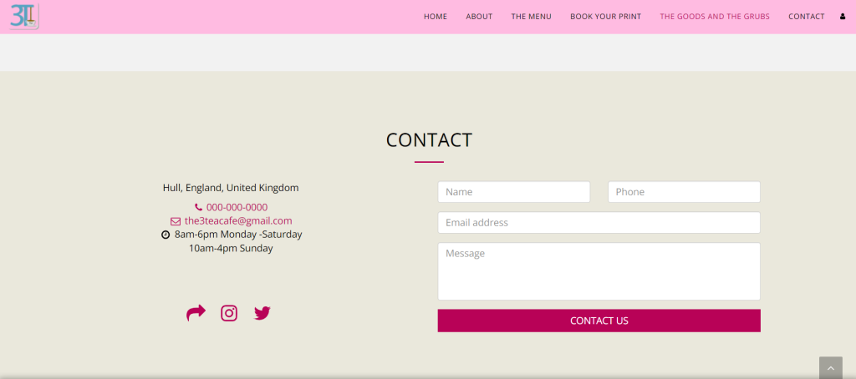The height and width of the screenshot is (379, 856).
Task: Open the Twitter bird icon
Action: coord(262,313)
